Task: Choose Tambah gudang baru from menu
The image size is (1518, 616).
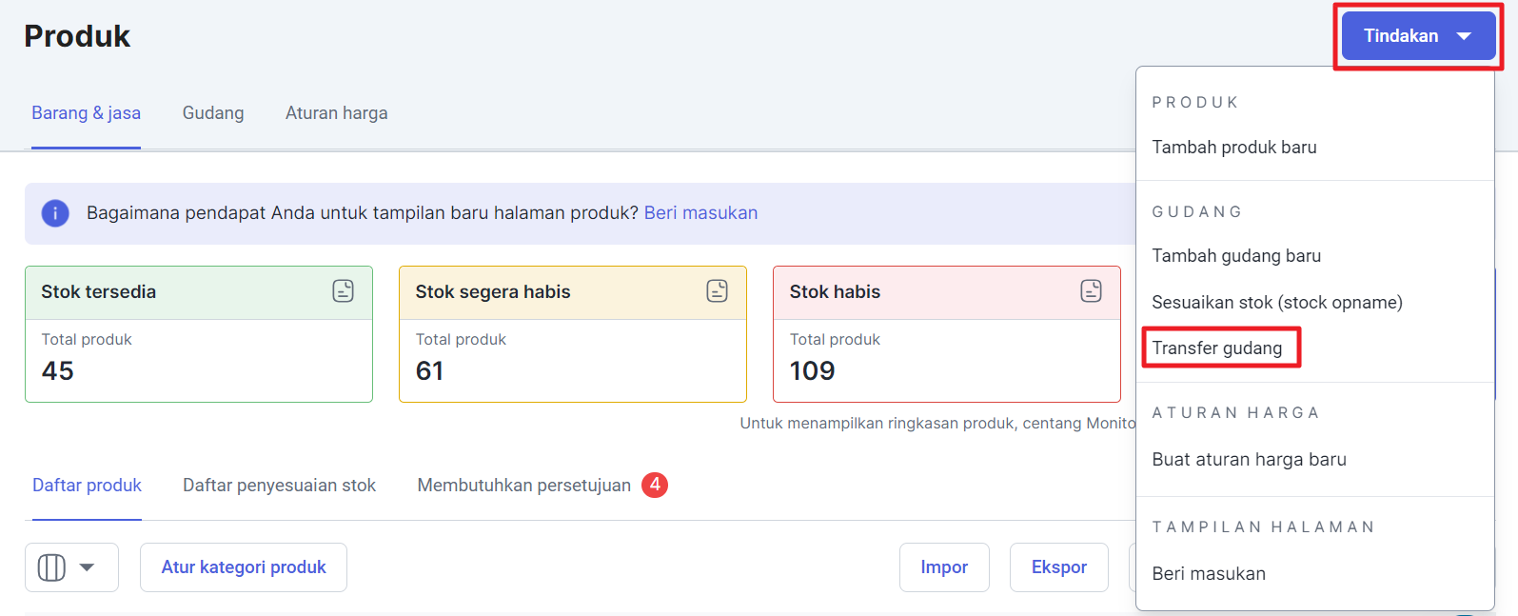Action: 1236,256
